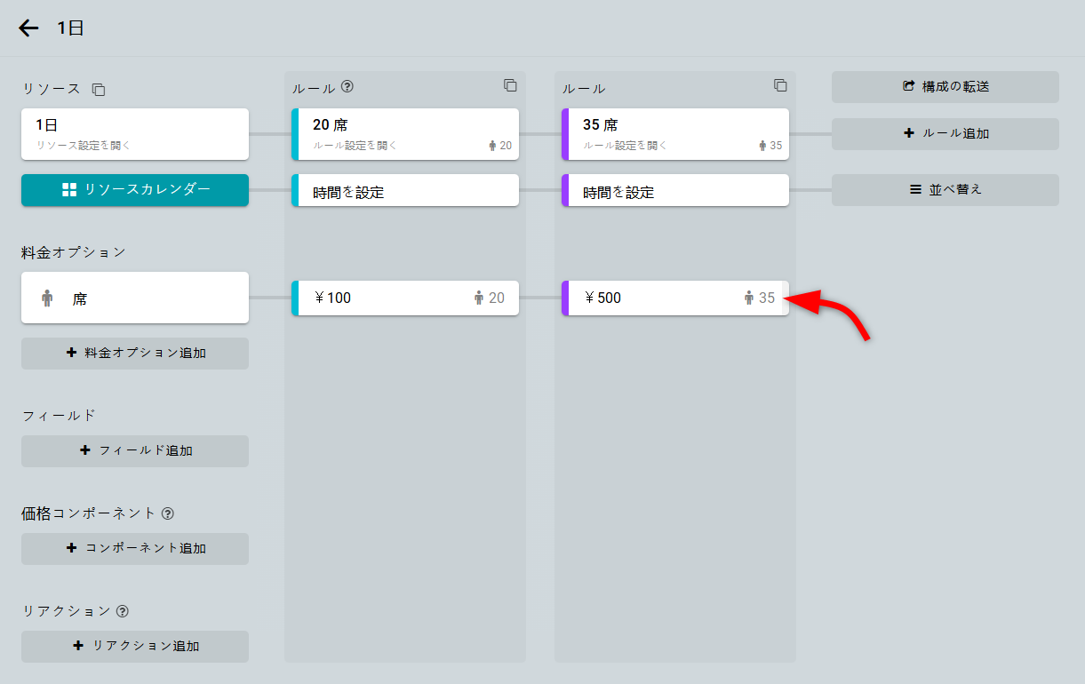Click the 並べ替え sort button
The width and height of the screenshot is (1085, 684).
coord(945,190)
